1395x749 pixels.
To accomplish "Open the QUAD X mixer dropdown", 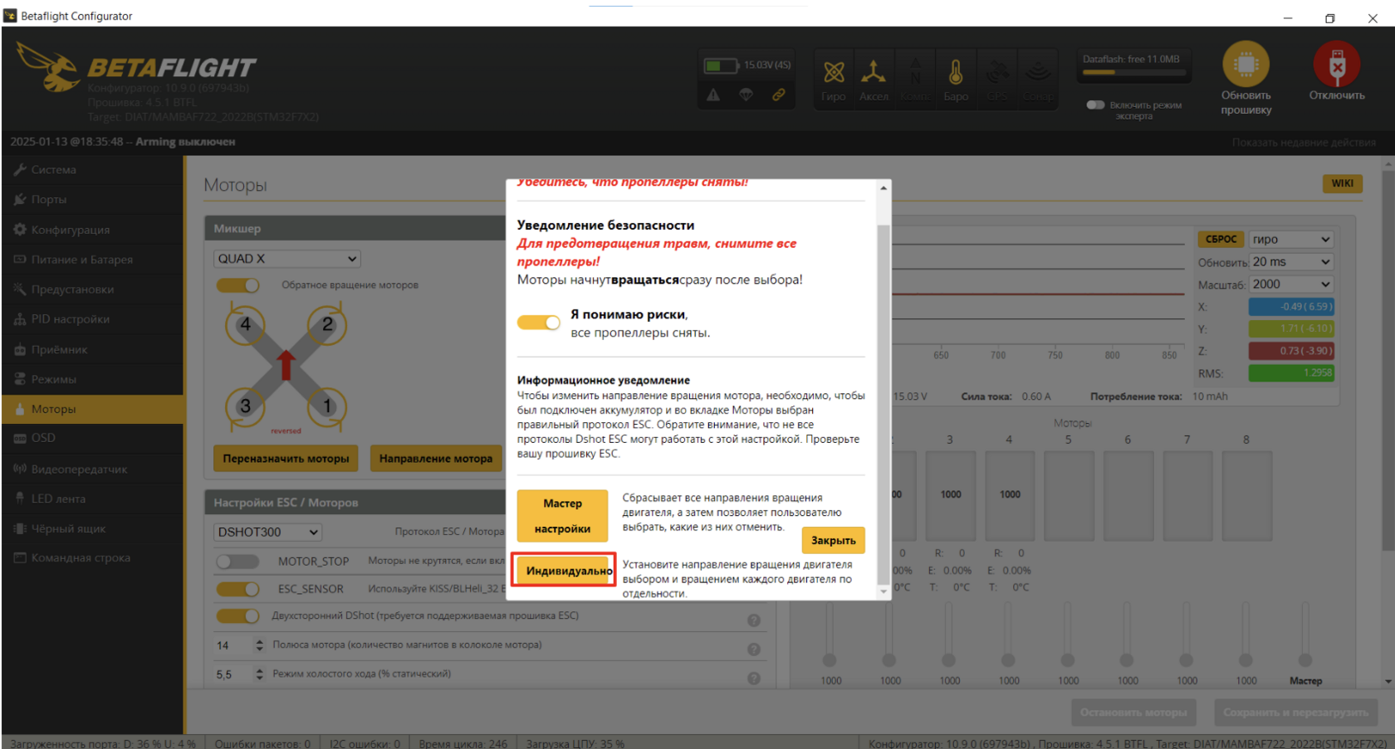I will click(287, 259).
